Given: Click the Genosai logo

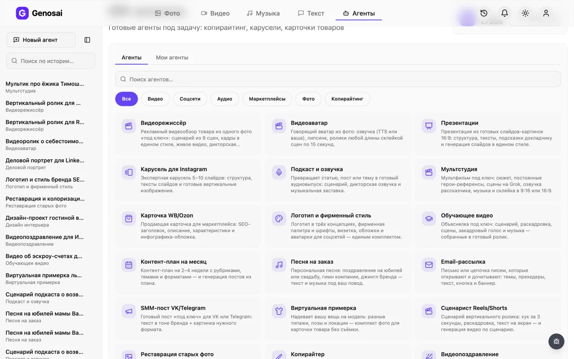Looking at the screenshot, I should coord(39,13).
